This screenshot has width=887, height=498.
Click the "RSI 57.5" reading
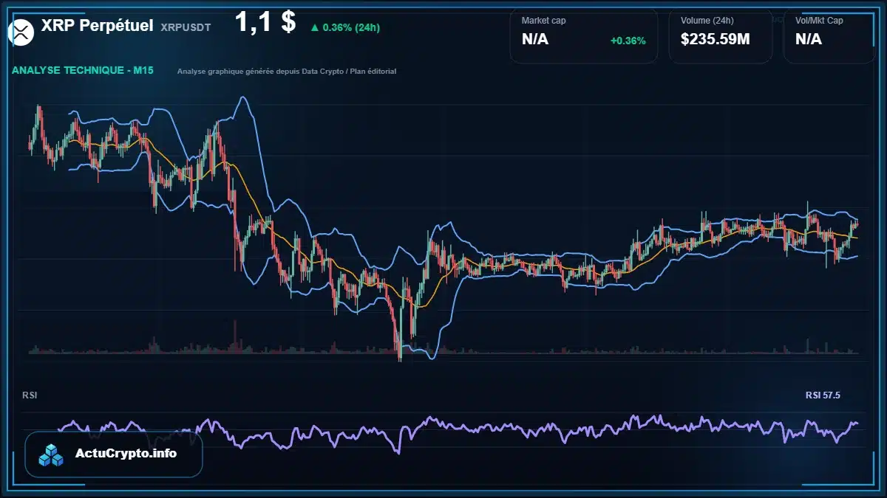click(x=823, y=395)
